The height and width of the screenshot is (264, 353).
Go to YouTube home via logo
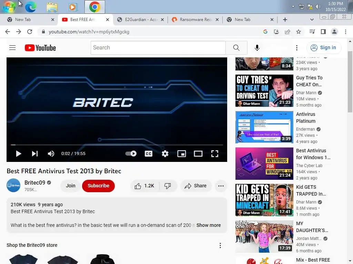pyautogui.click(x=40, y=48)
